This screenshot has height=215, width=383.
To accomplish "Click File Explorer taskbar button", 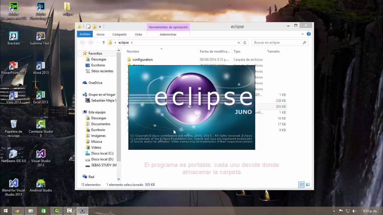I will (31, 211).
